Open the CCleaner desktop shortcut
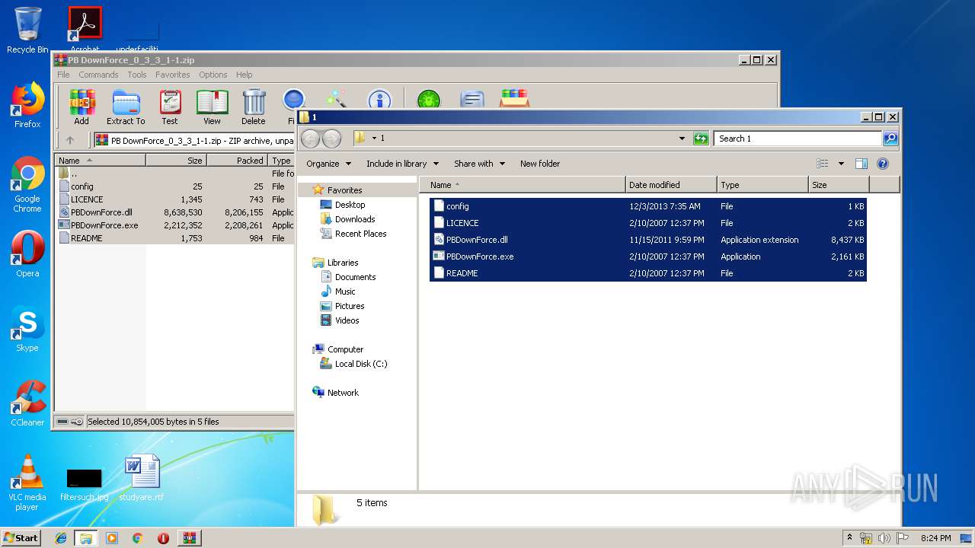This screenshot has height=548, width=975. click(27, 403)
